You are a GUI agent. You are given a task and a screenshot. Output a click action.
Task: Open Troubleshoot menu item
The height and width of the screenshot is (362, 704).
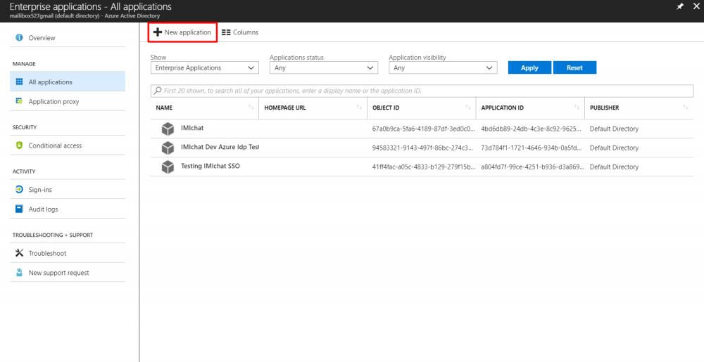click(x=68, y=253)
